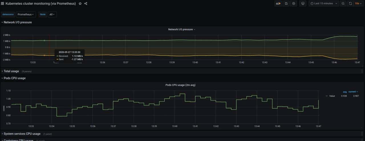Star this dashboard as favorite
This screenshot has height=141, width=365.
[80, 4]
